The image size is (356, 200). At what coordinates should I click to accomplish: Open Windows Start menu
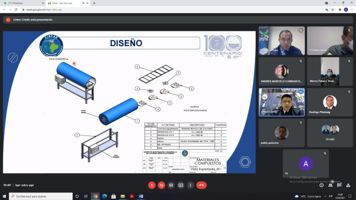[x=4, y=197]
